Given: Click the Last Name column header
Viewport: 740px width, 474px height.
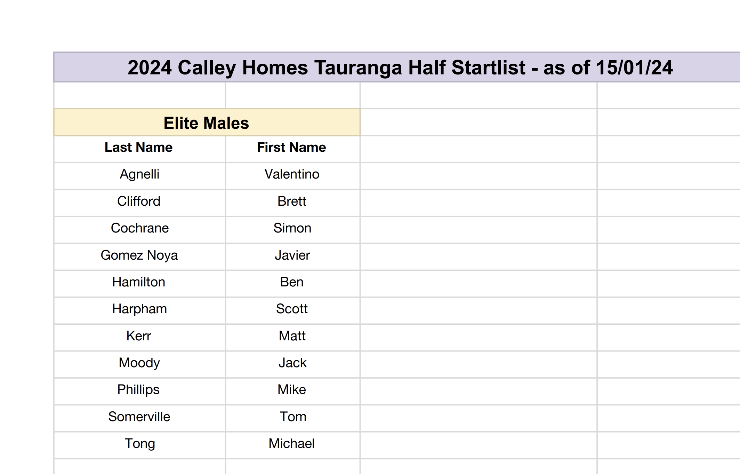Looking at the screenshot, I should (x=139, y=148).
